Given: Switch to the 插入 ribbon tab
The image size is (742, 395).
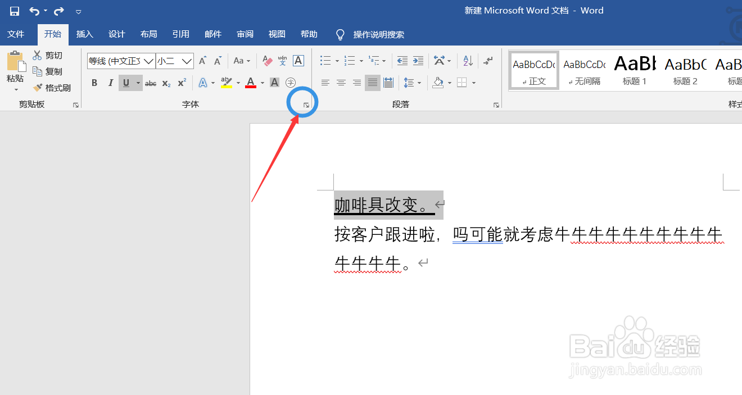Looking at the screenshot, I should pos(84,34).
